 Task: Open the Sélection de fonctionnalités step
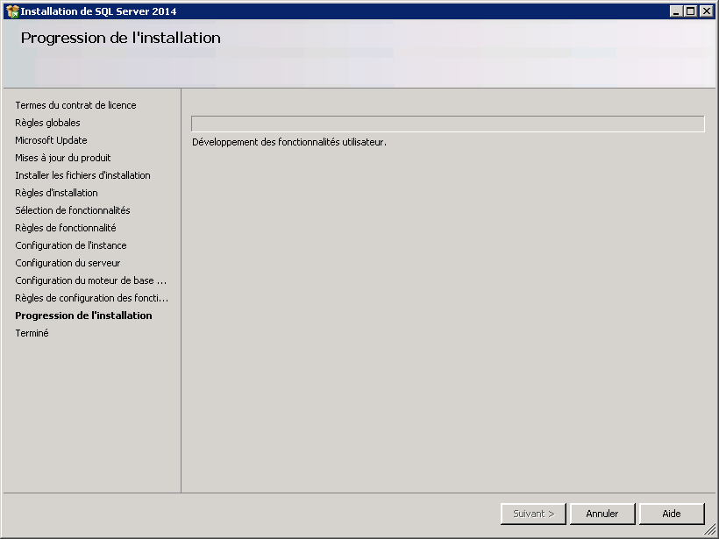[72, 210]
